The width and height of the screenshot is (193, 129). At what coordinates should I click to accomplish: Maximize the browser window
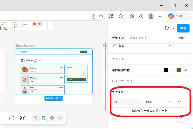(174, 6)
